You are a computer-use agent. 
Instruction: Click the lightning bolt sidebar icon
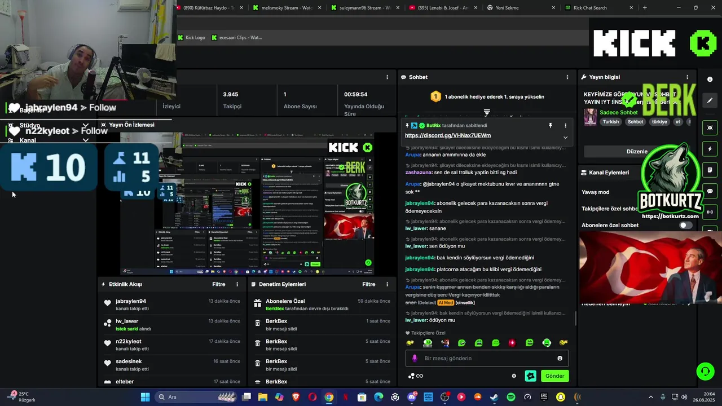click(710, 149)
